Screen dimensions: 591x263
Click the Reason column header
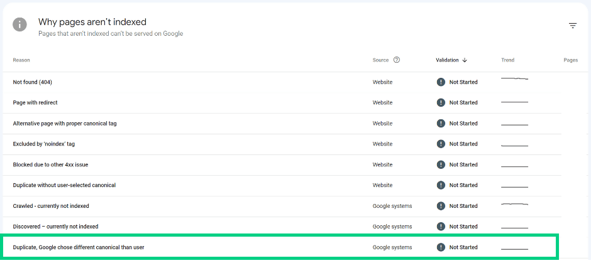pyautogui.click(x=21, y=60)
